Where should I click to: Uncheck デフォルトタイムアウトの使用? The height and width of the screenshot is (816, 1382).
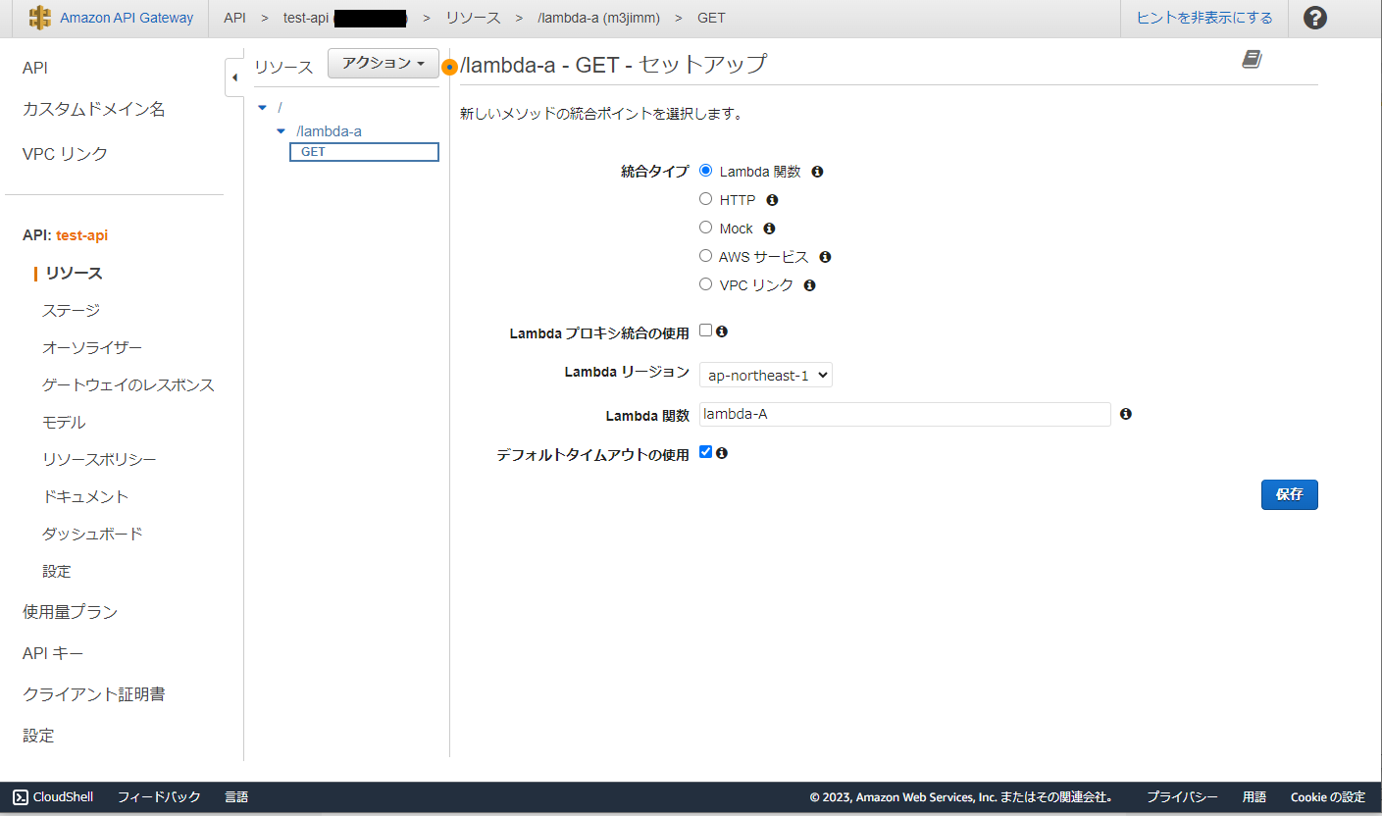pyautogui.click(x=705, y=452)
